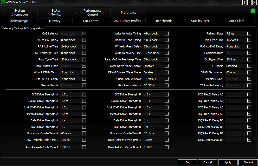Click the AMD logo in title bar
The width and height of the screenshot is (258, 166).
point(2,2)
